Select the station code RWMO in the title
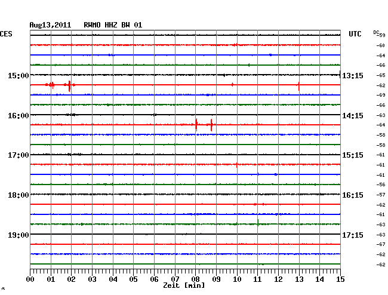Viewport: 388px width, 295px height. click(92, 25)
